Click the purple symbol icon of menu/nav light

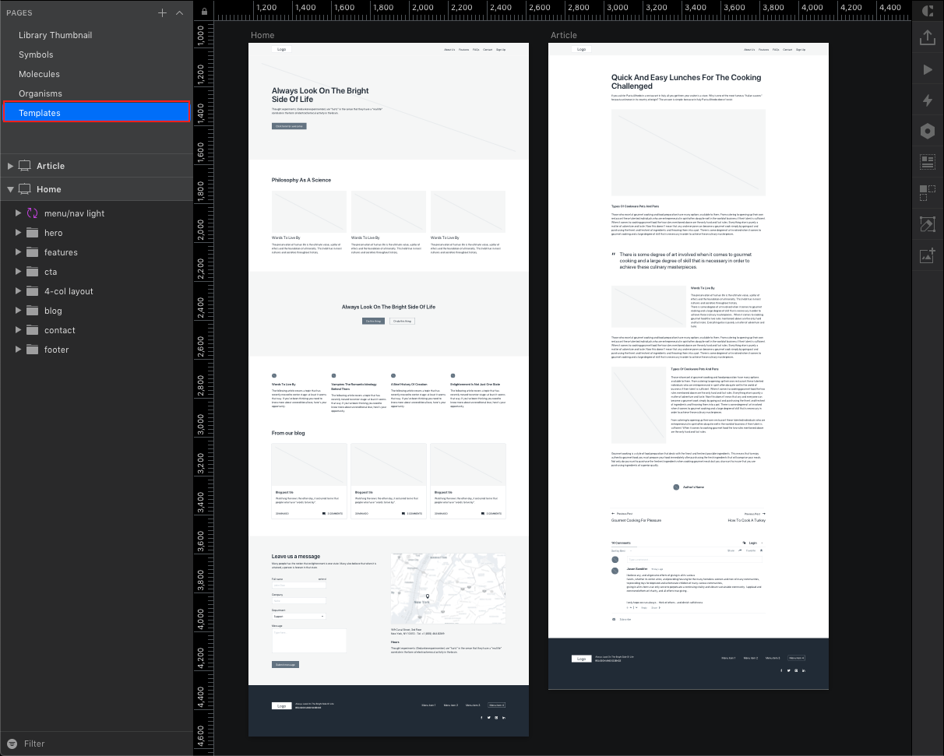click(32, 213)
